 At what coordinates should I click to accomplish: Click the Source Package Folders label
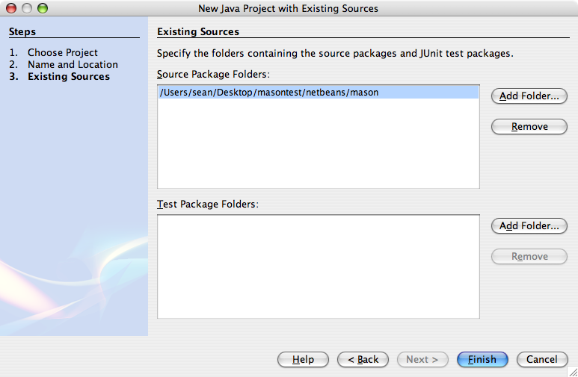click(x=213, y=75)
